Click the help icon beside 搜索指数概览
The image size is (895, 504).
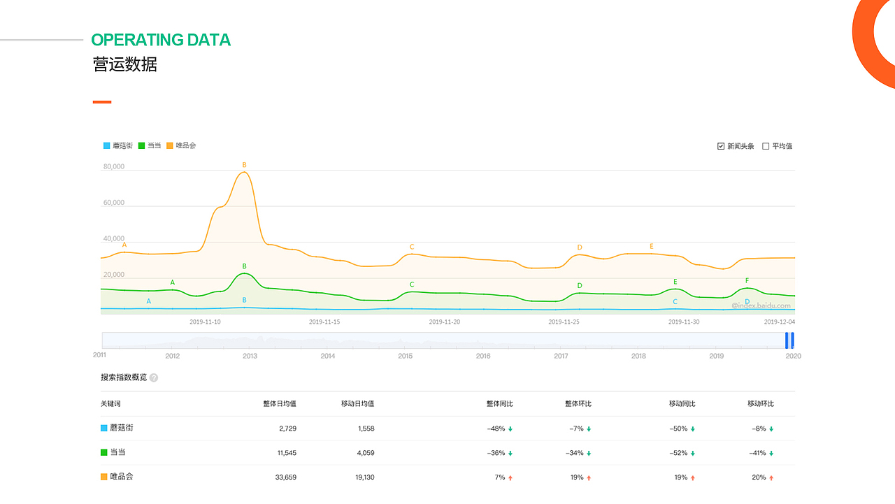pos(154,377)
